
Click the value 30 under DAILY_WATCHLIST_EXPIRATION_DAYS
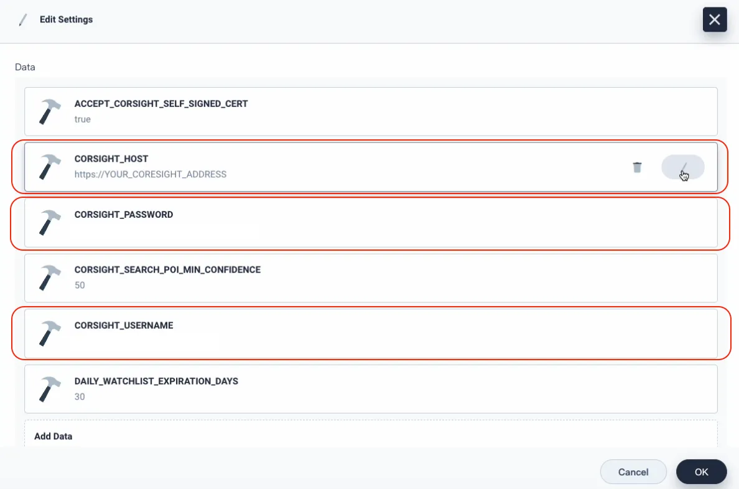(x=80, y=396)
